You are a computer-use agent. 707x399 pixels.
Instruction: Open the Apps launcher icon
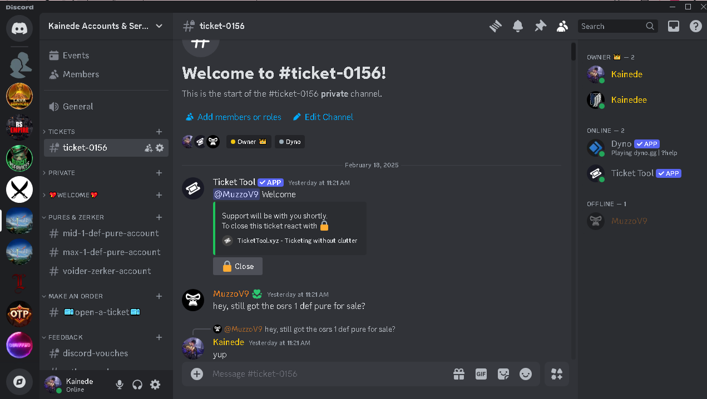[x=557, y=374]
